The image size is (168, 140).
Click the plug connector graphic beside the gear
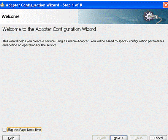(157, 18)
